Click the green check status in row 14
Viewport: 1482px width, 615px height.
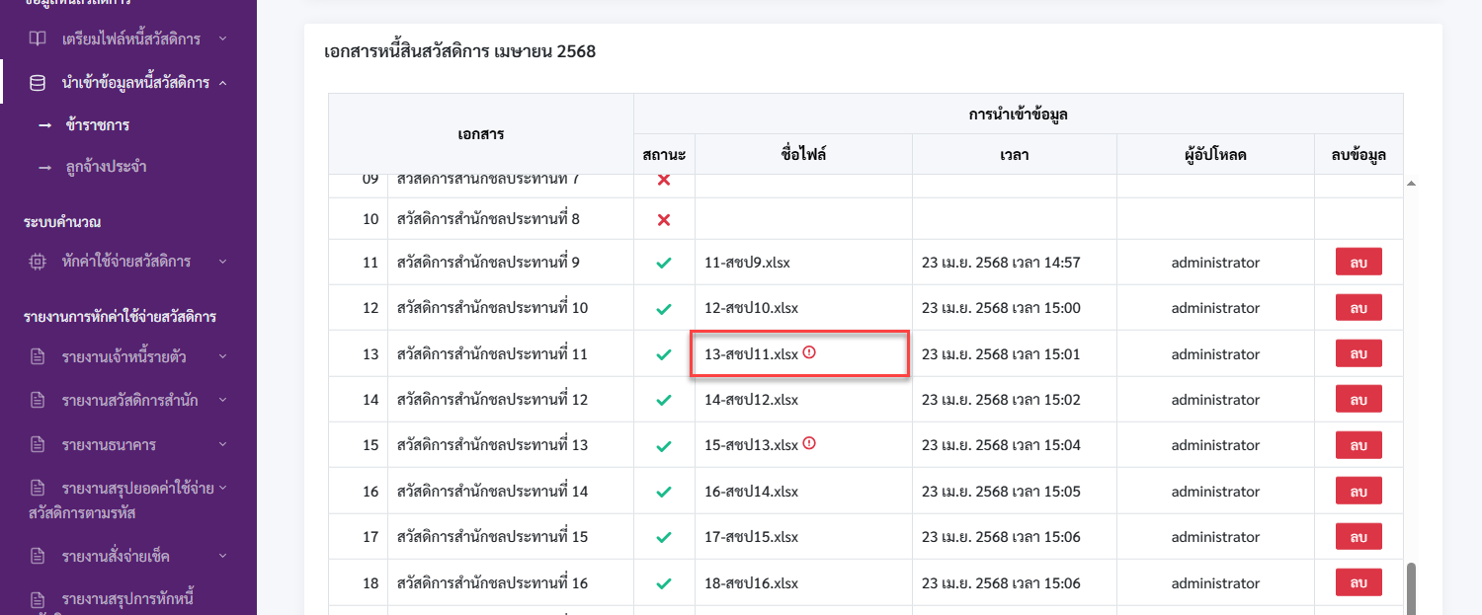click(x=664, y=401)
